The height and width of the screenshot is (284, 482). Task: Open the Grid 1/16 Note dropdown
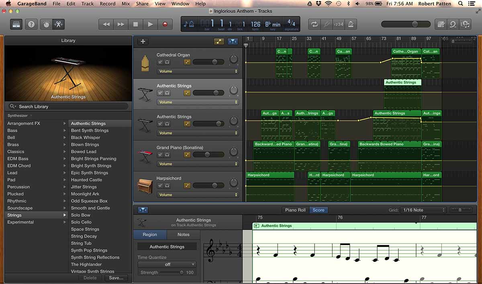point(424,210)
